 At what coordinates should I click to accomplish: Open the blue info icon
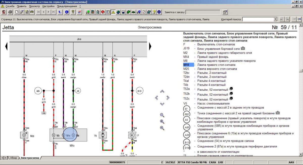pyautogui.click(x=67, y=12)
